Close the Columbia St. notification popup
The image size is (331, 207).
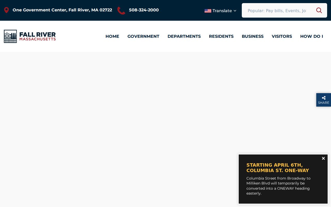(x=323, y=158)
